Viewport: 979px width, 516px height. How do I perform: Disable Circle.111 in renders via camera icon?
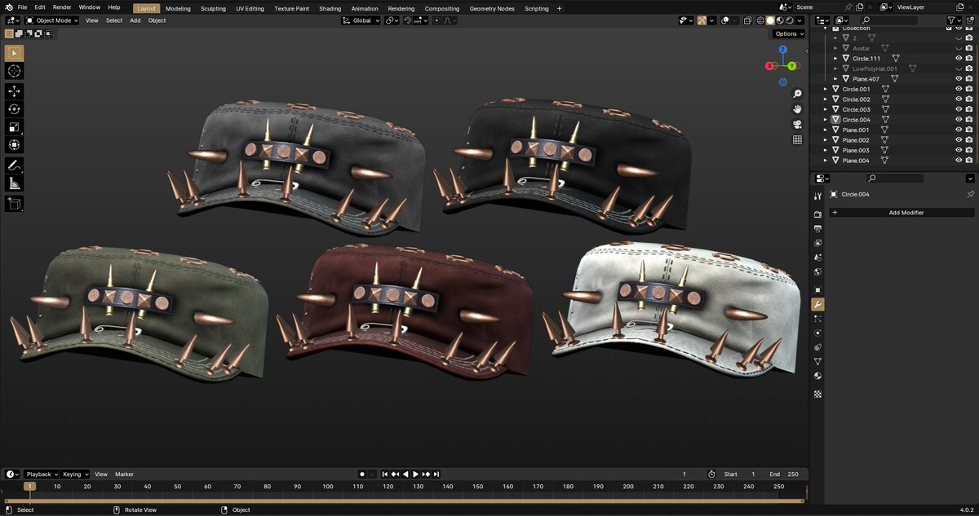pos(969,59)
